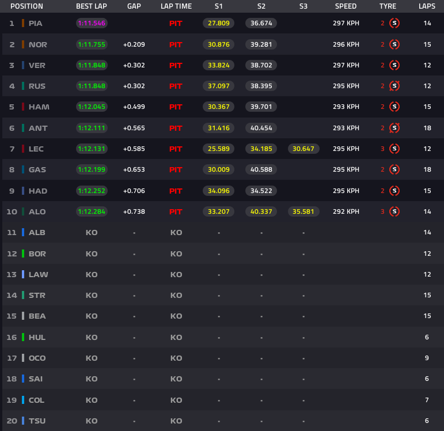
Task: Click Alonso's S3 sector time 35.581
Action: tap(303, 211)
